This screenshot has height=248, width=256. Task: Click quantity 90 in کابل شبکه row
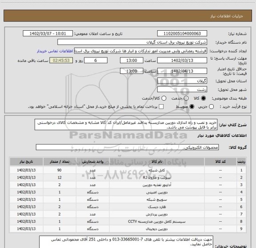60,170
